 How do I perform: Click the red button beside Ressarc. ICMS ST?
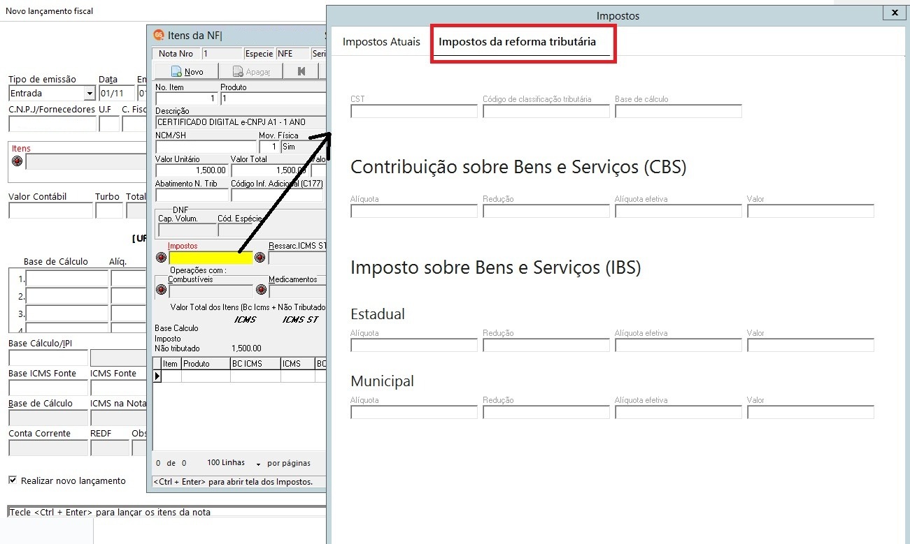pos(260,257)
